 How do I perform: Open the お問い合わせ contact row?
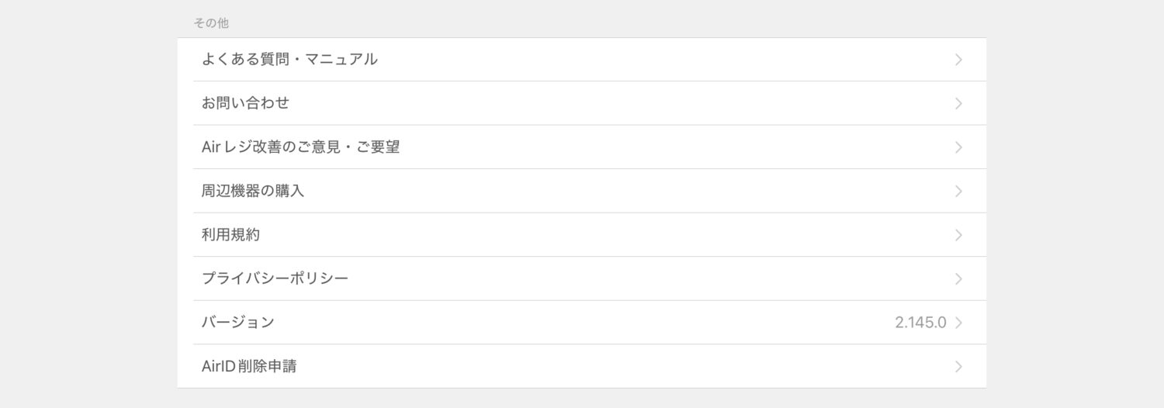pyautogui.click(x=245, y=103)
